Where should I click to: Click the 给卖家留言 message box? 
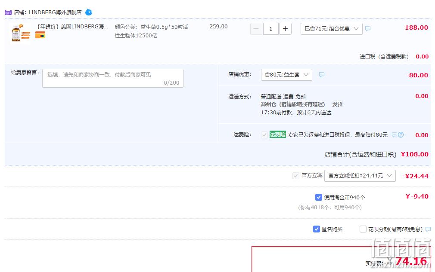(x=113, y=78)
